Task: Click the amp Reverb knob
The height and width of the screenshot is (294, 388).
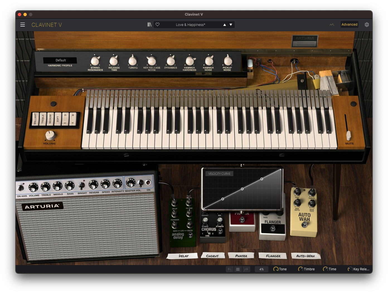Action: tap(93, 185)
